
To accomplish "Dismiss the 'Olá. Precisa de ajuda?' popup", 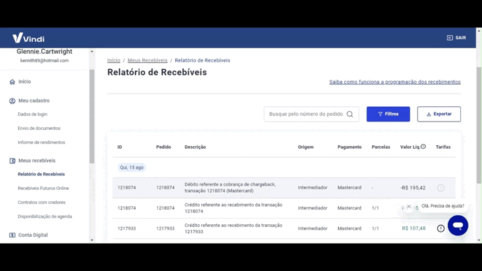I will click(x=409, y=207).
